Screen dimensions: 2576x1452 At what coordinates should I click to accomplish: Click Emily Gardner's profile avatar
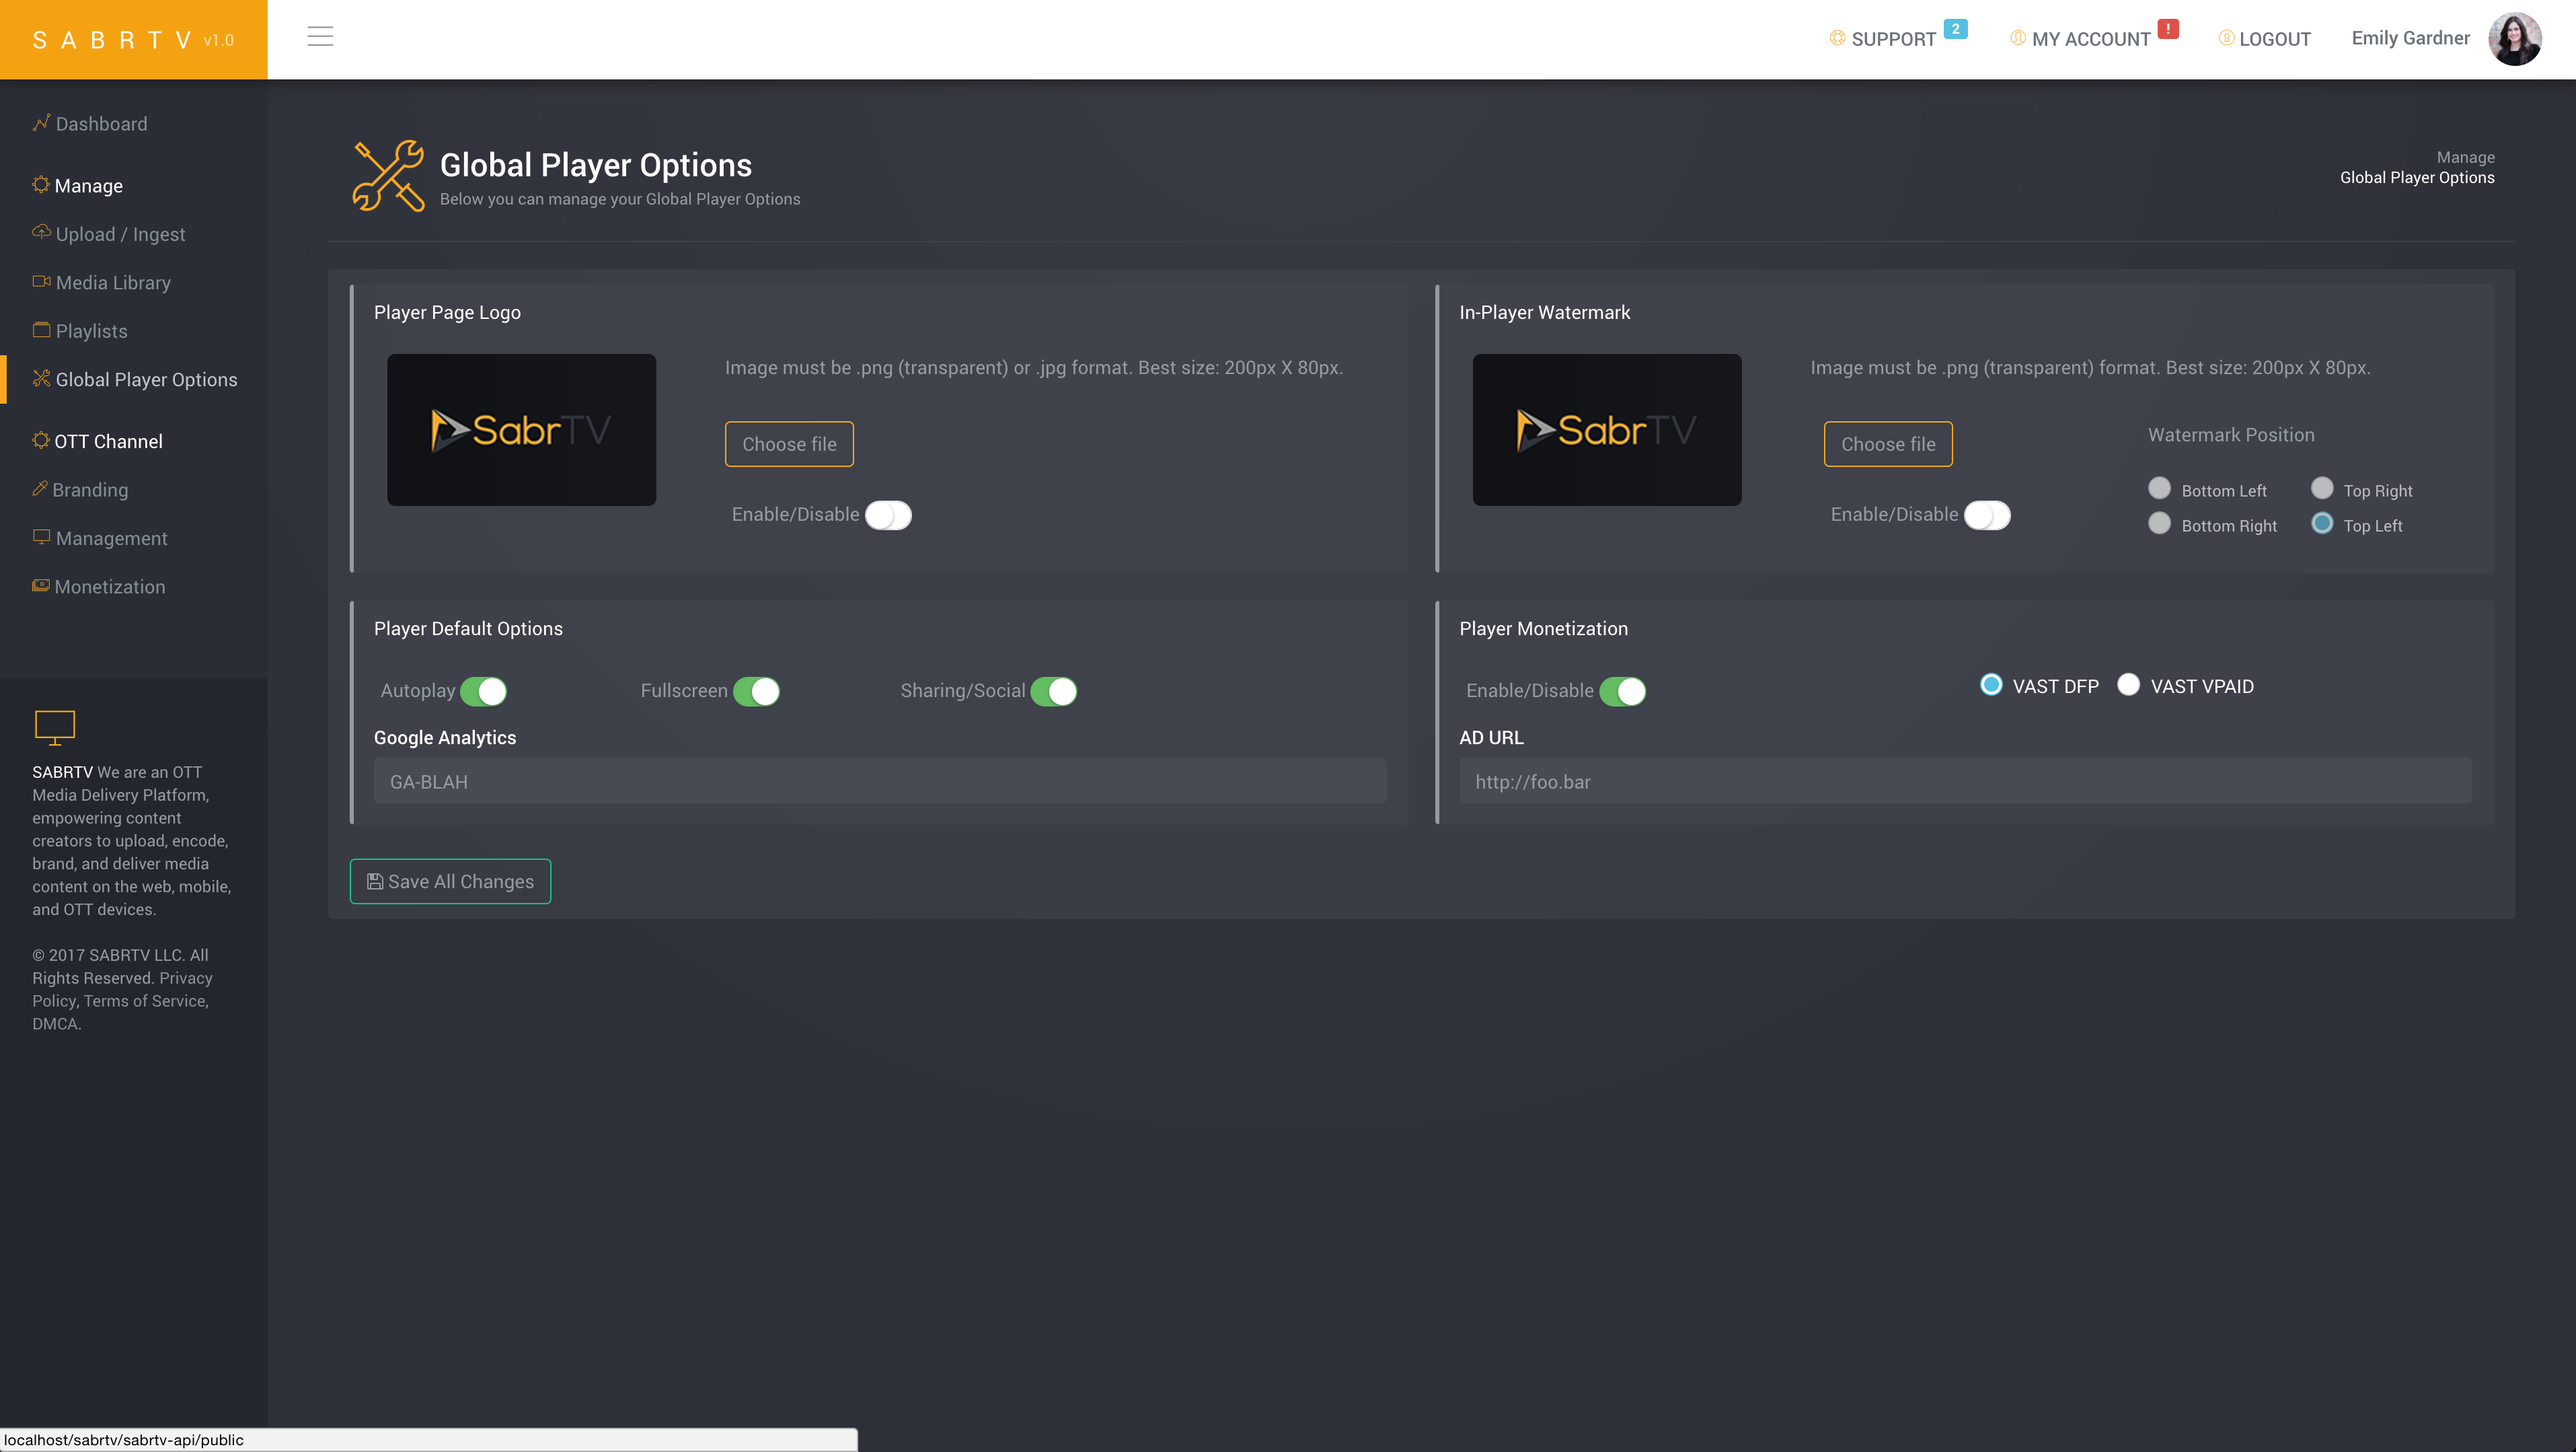tap(2514, 39)
